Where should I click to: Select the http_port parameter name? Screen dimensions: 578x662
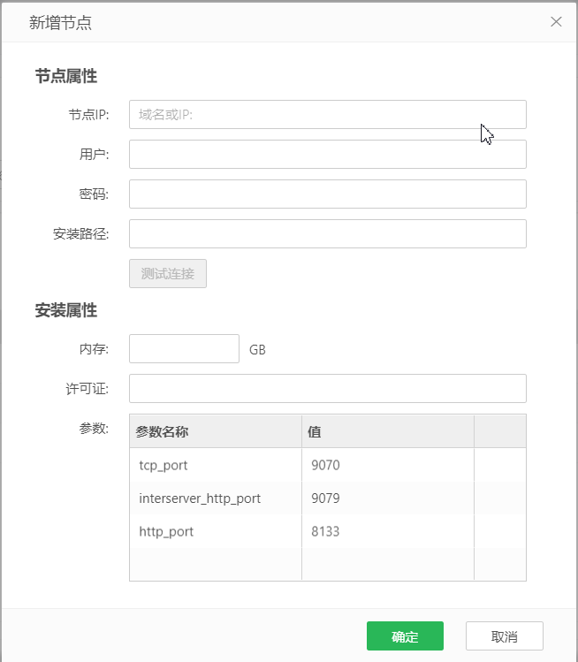click(x=216, y=532)
